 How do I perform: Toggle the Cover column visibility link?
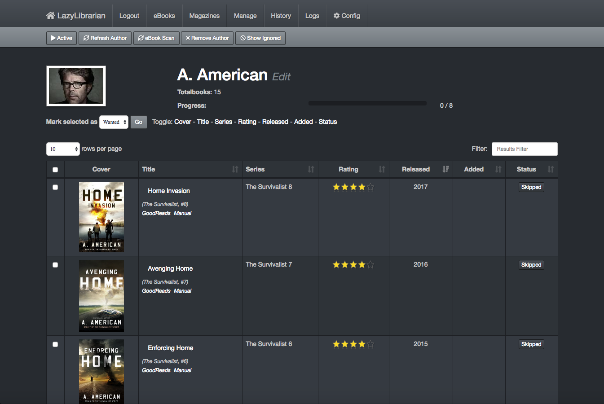[x=182, y=122]
